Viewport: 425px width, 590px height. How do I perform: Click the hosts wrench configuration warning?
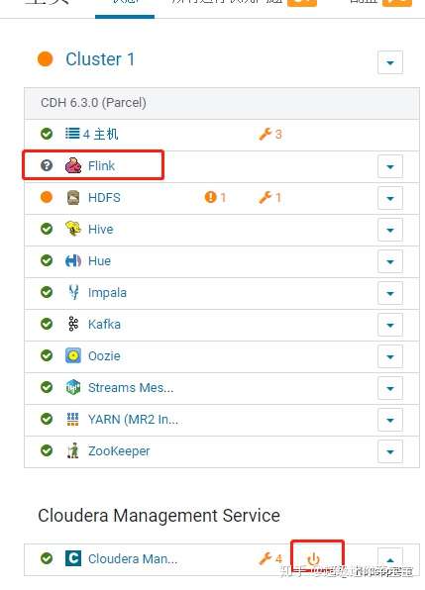pyautogui.click(x=269, y=134)
